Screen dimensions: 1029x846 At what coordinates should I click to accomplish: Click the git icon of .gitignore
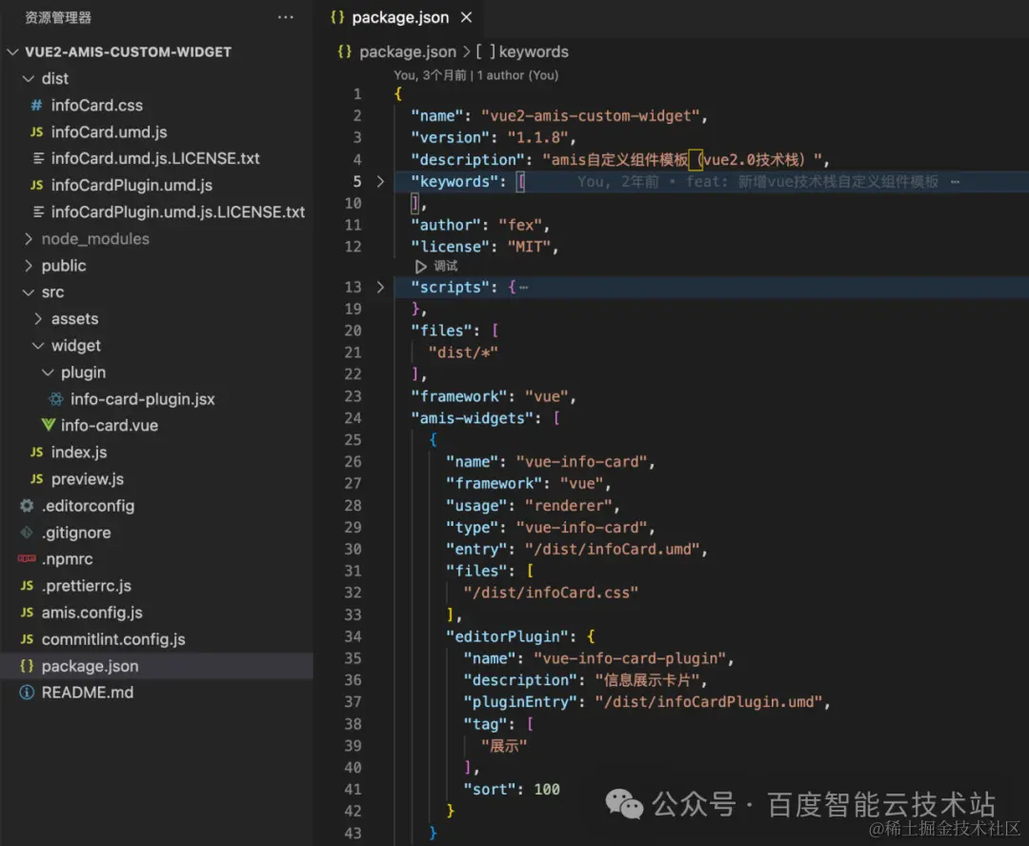click(27, 533)
